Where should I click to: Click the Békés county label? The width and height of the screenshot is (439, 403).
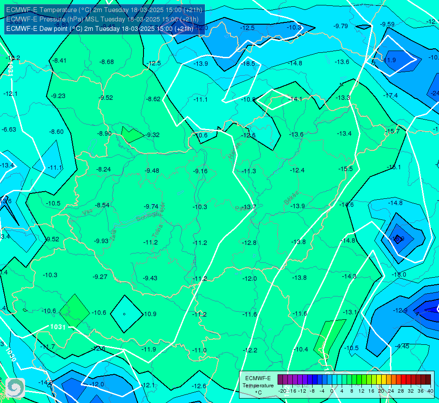pos(291,198)
